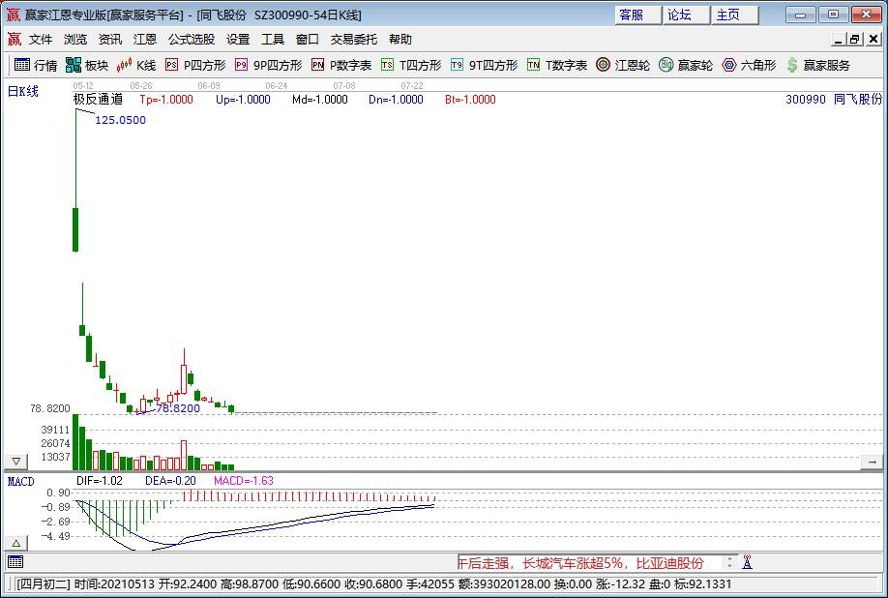Viewport: 888px width, 598px height.
Task: Click the red 赢 icon in the menu bar
Action: (15, 39)
